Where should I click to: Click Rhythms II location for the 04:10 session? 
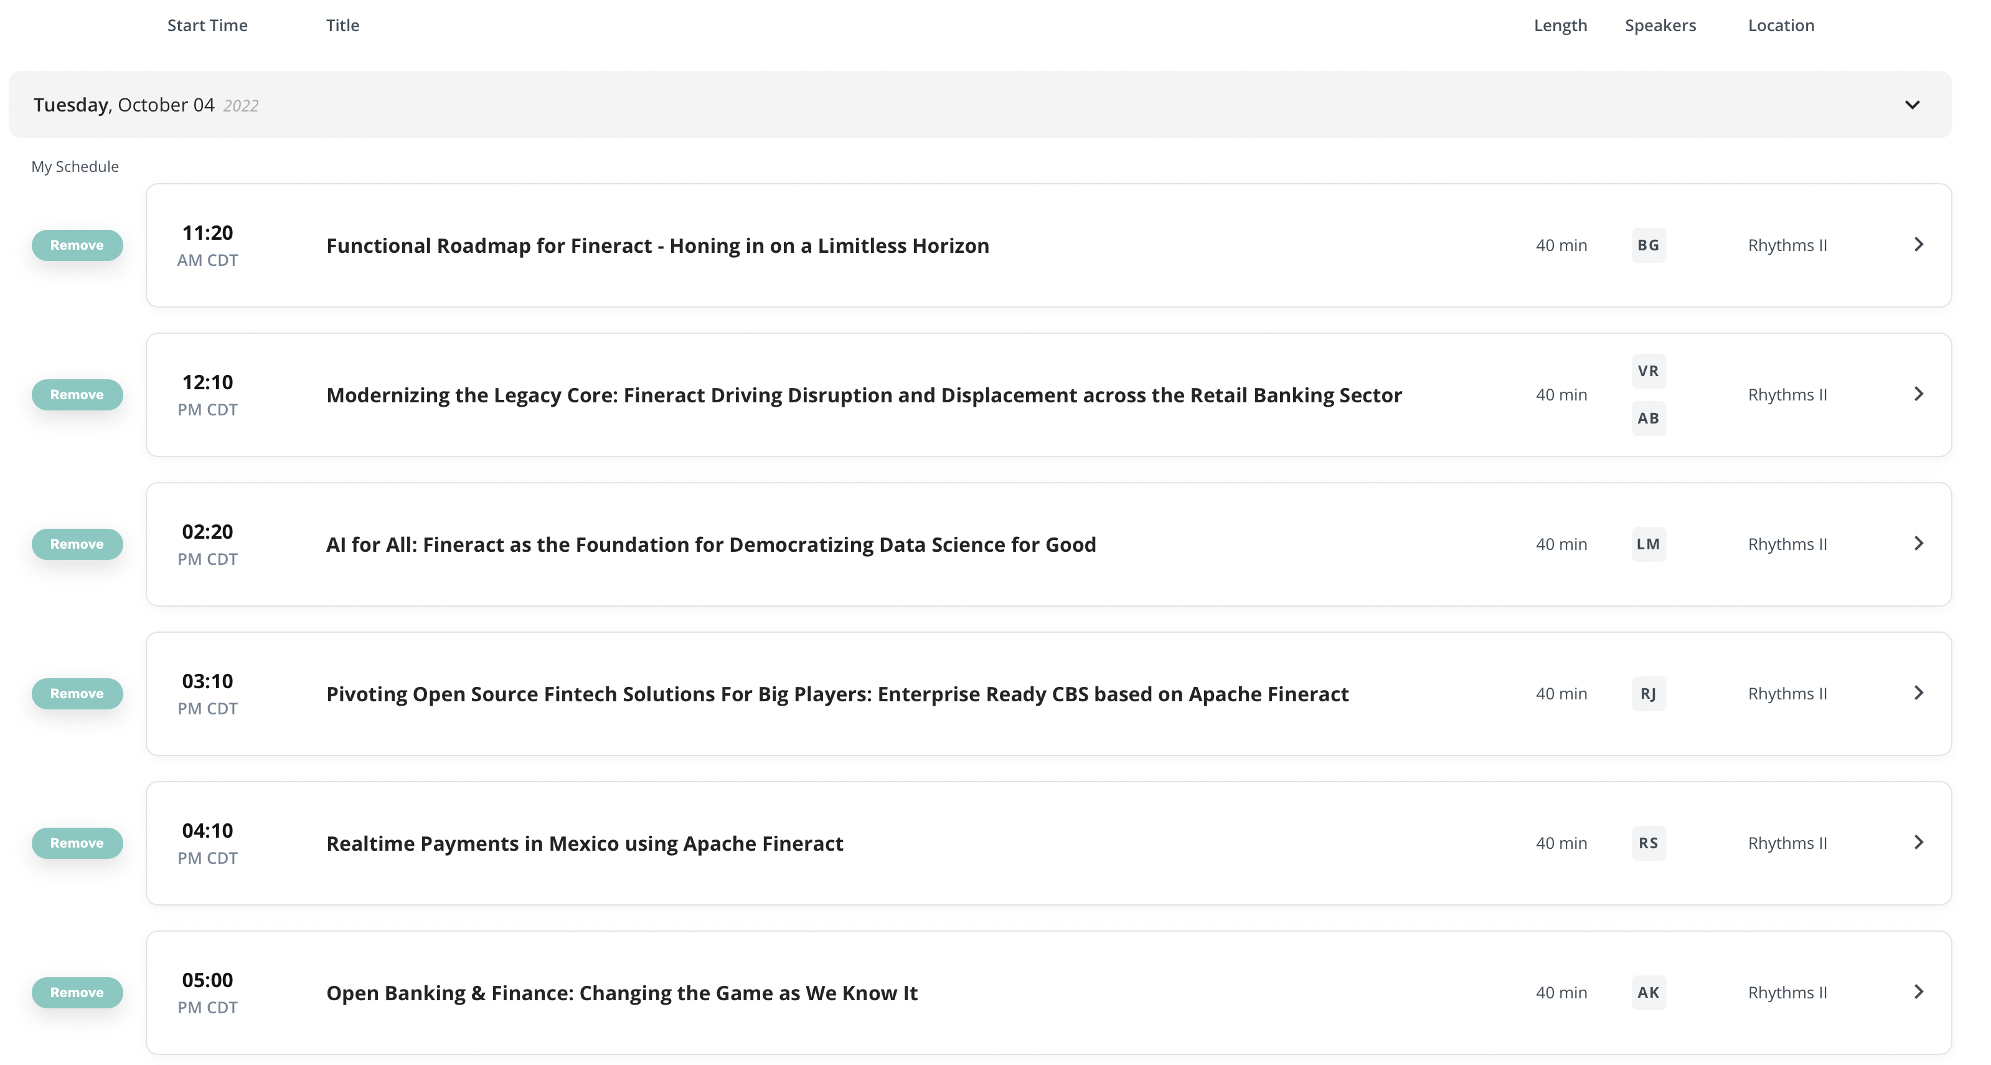pos(1787,843)
